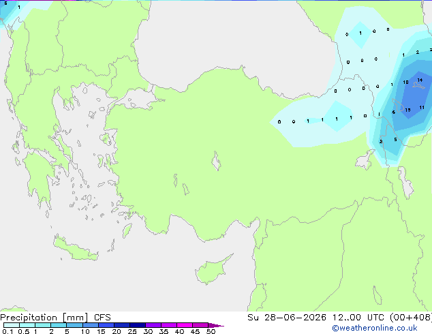Select the 2–5 mm legend swatch
The image size is (432, 334).
(59, 325)
